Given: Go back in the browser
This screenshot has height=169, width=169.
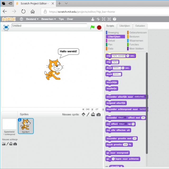Looking at the screenshot, I should coord(5,11).
